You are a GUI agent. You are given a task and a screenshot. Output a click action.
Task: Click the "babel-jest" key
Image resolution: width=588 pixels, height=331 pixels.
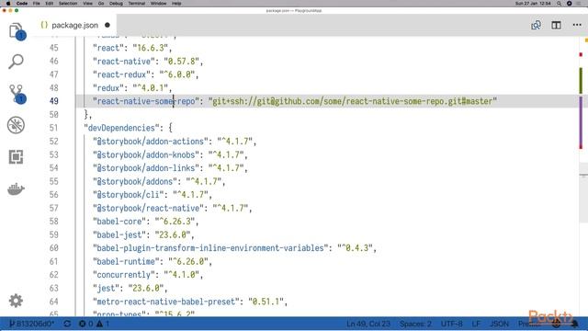coord(119,234)
